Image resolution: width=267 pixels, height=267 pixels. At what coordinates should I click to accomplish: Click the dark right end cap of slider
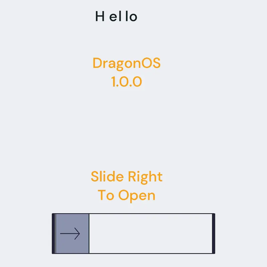click(214, 233)
